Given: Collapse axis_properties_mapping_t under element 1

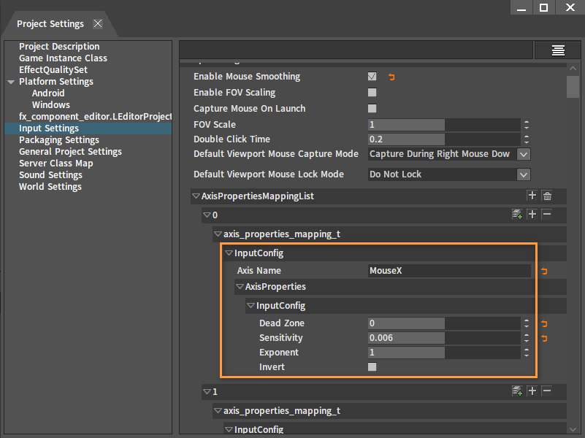Looking at the screenshot, I should 218,410.
